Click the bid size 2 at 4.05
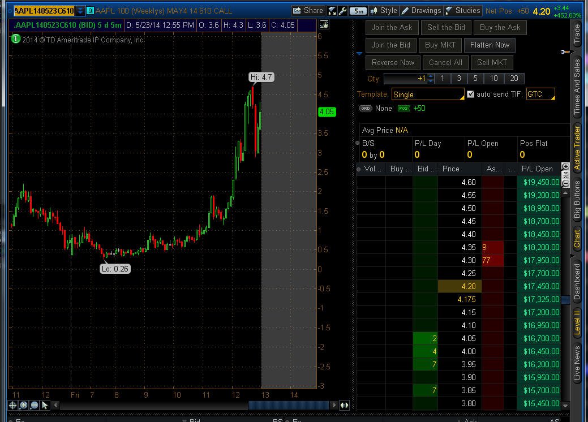Image resolution: width=588 pixels, height=422 pixels. pyautogui.click(x=425, y=338)
